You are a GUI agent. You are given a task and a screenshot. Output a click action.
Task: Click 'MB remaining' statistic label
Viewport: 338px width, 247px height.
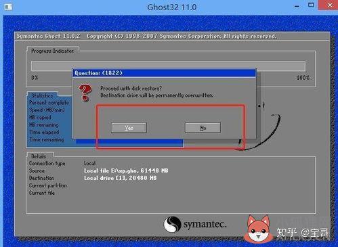tap(44, 125)
